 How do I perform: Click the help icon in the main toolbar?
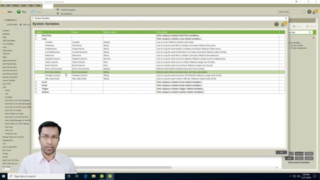(x=309, y=12)
